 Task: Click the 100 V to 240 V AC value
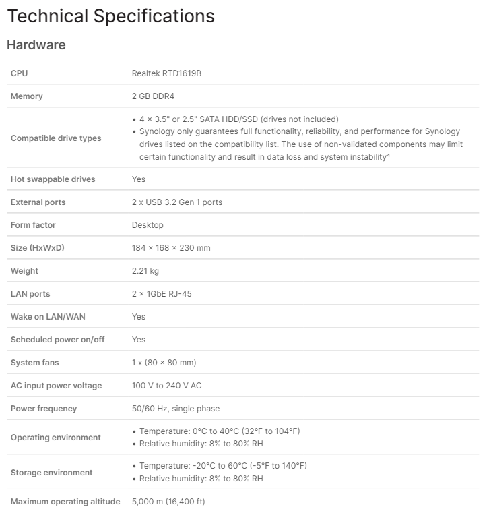(166, 386)
